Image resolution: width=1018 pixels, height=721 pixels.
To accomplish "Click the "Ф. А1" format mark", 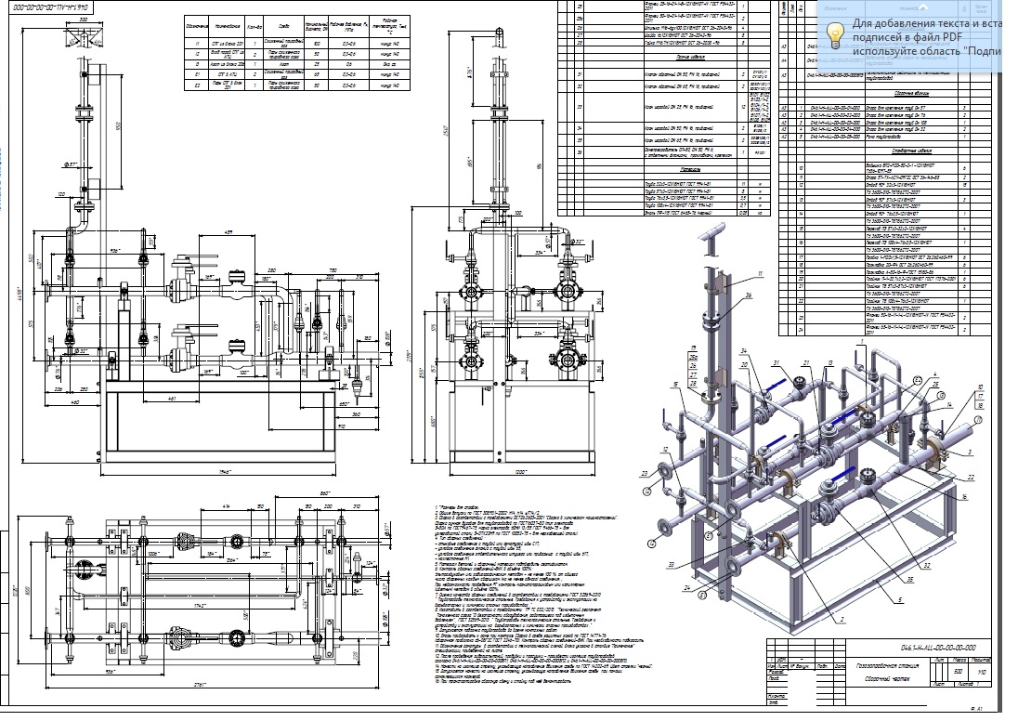I will pyautogui.click(x=975, y=709).
